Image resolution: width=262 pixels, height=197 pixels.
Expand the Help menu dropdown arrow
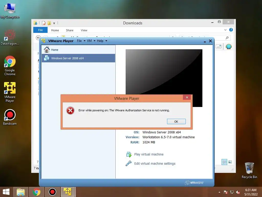106,41
